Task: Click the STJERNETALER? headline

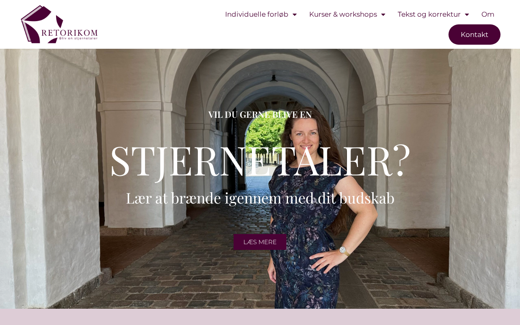Action: click(x=260, y=160)
